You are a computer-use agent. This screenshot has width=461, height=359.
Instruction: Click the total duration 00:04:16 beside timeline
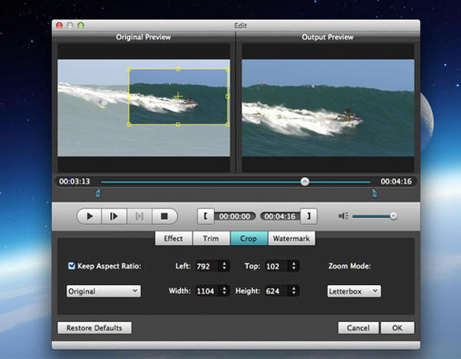pyautogui.click(x=396, y=181)
